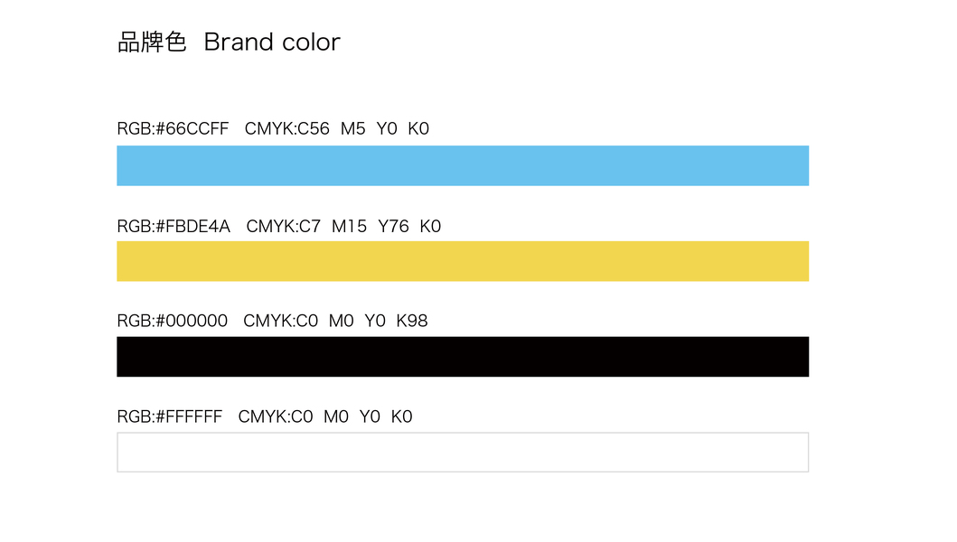
Task: Pick the black #000000 color bar
Action: pyautogui.click(x=463, y=357)
